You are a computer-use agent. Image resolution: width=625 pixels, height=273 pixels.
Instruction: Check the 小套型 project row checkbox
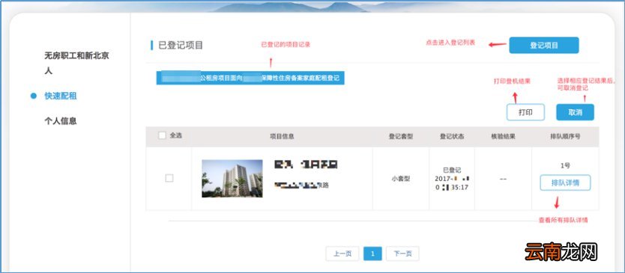click(x=169, y=178)
